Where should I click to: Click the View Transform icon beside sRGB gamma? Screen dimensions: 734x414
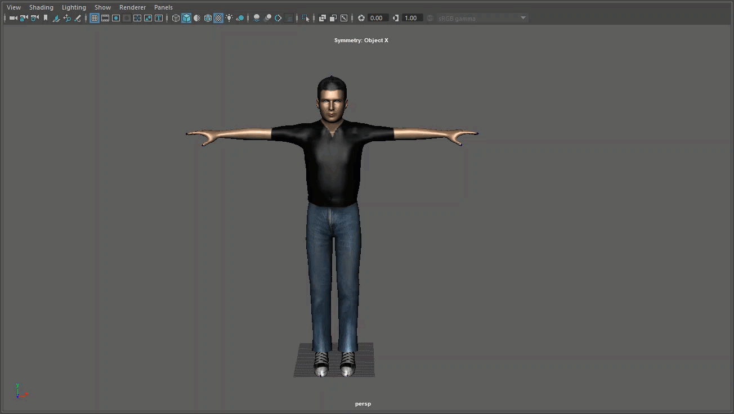[430, 18]
